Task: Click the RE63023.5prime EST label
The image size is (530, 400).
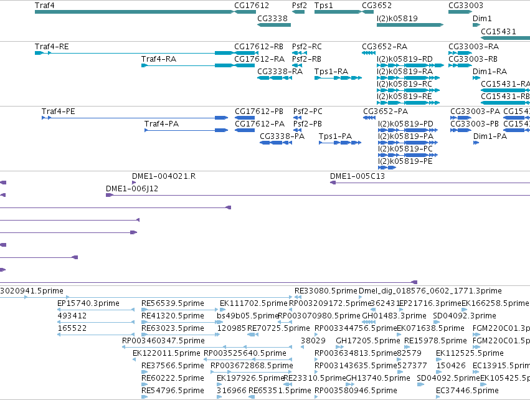Action: (x=173, y=328)
